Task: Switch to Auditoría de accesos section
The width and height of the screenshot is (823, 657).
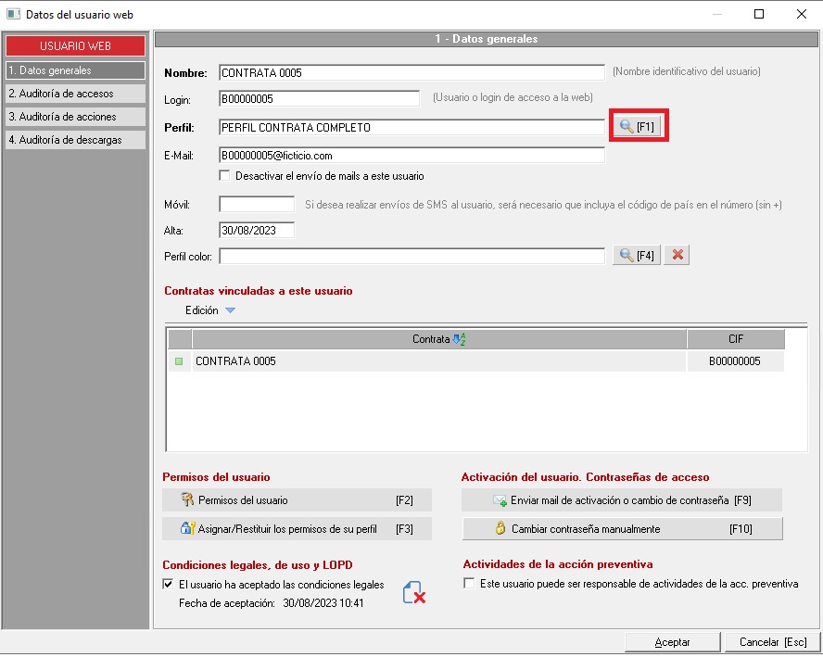Action: (x=75, y=93)
